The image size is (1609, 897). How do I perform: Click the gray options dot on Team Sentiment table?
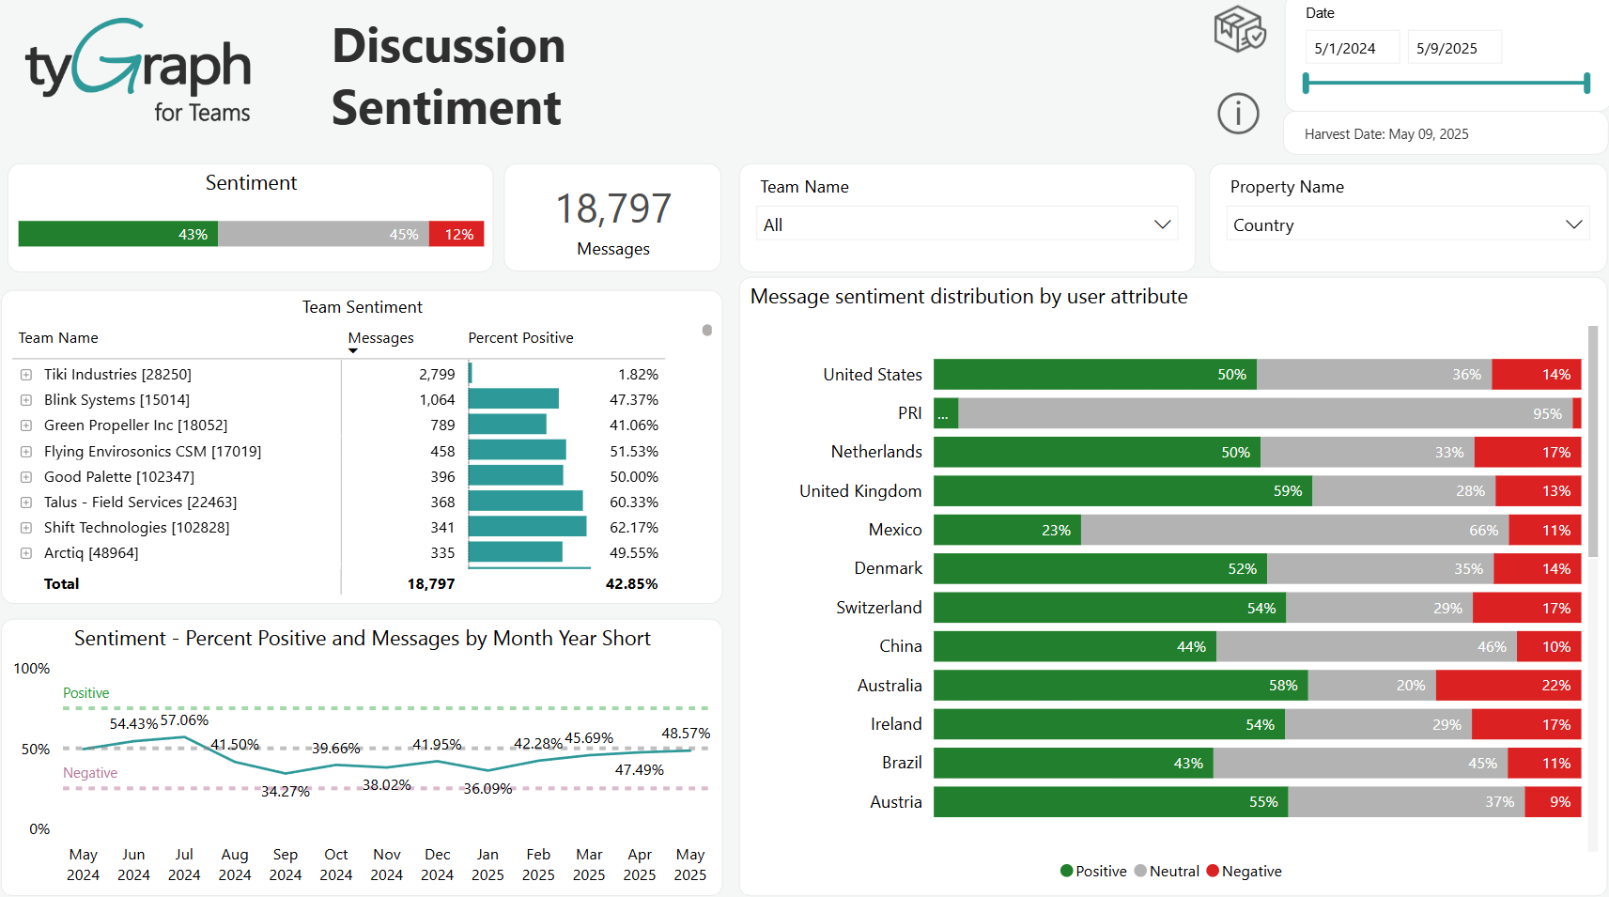point(705,331)
